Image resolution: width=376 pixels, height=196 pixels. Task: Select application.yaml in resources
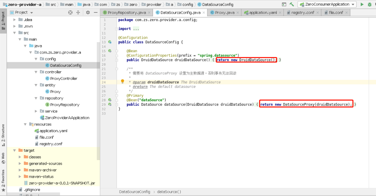(x=51, y=131)
